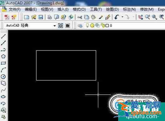Click the Zoom Previous icon
165x121 pixels.
[162, 17]
